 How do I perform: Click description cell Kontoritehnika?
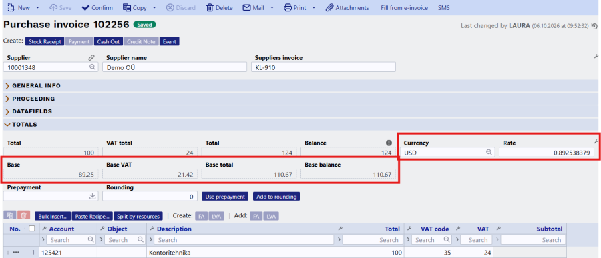pos(240,253)
